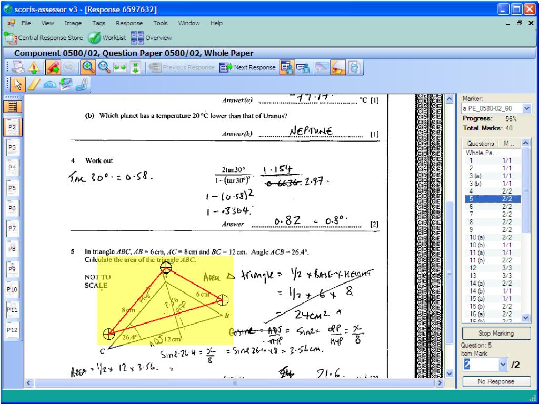The image size is (539, 404).
Task: Select page thumbnail P8
Action: pos(13,249)
